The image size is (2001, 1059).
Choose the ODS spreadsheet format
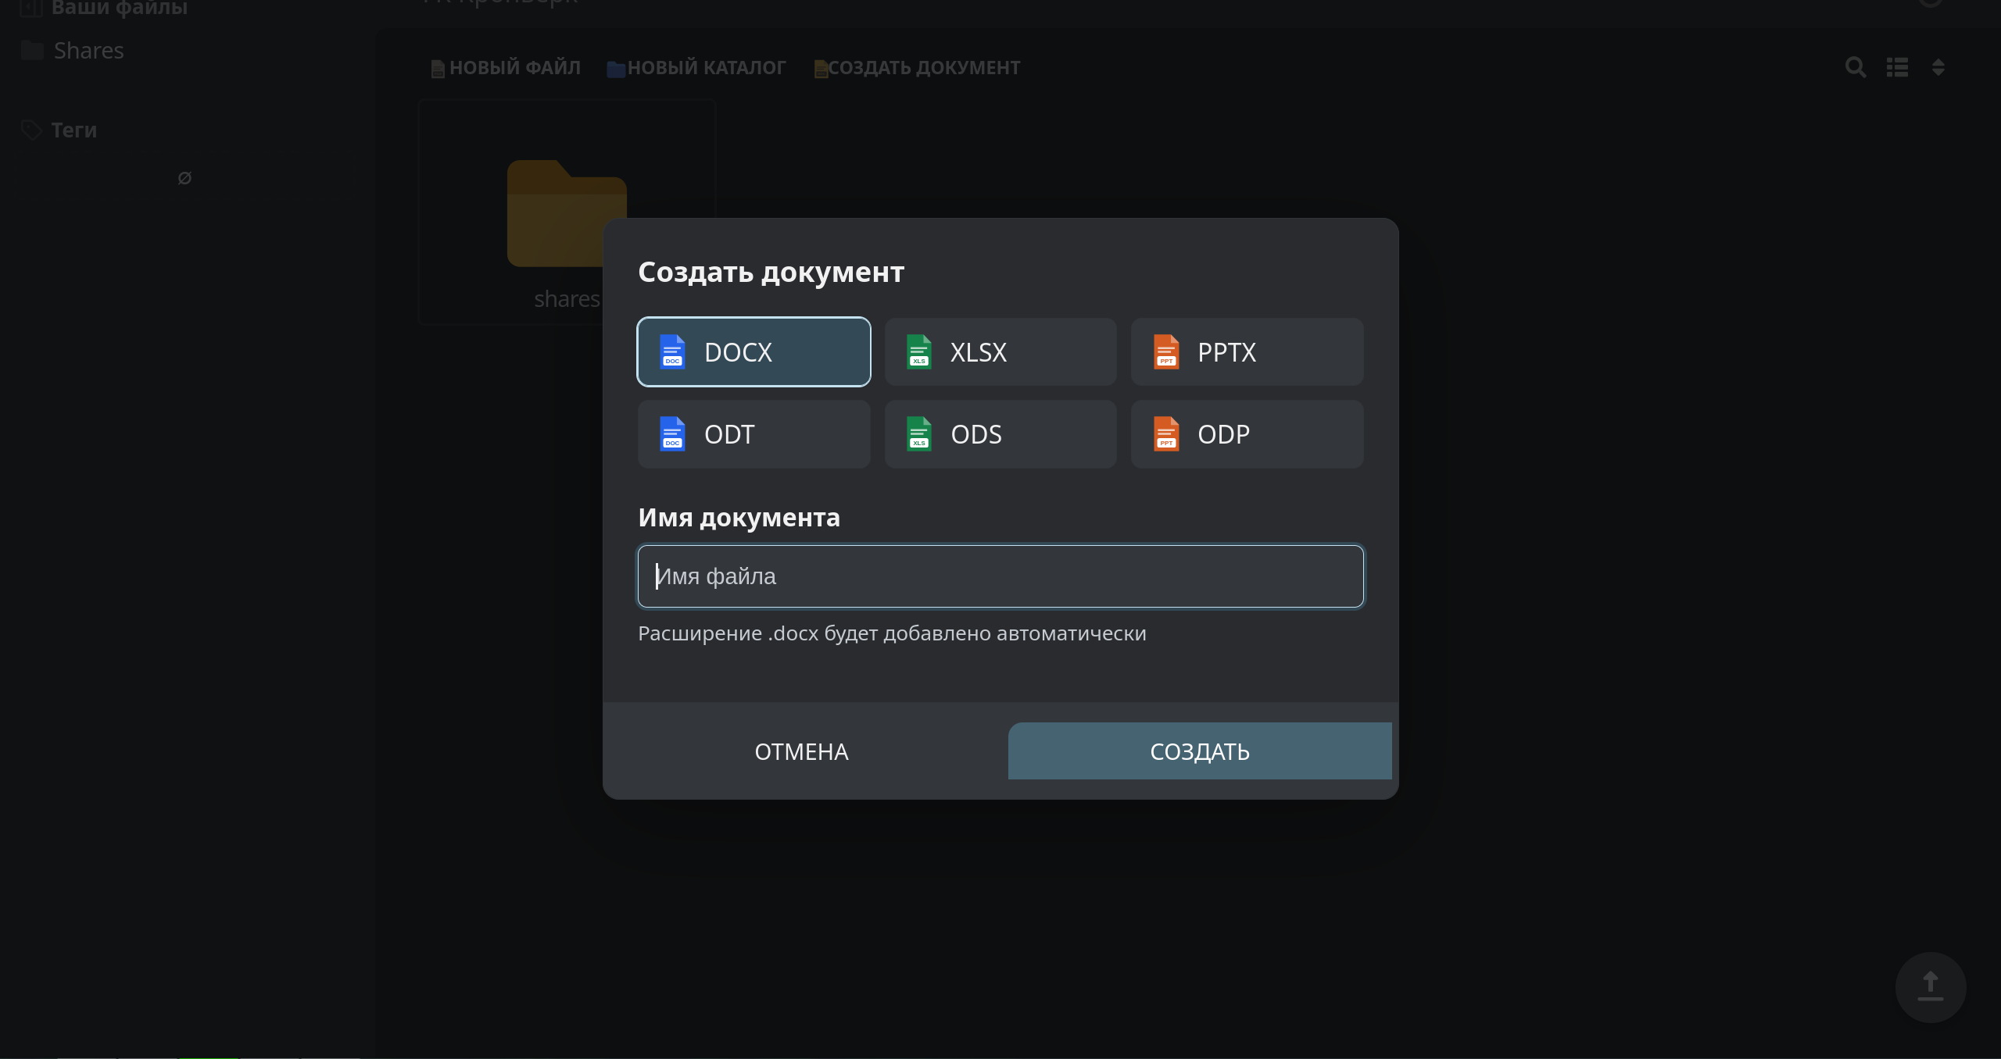point(1000,434)
